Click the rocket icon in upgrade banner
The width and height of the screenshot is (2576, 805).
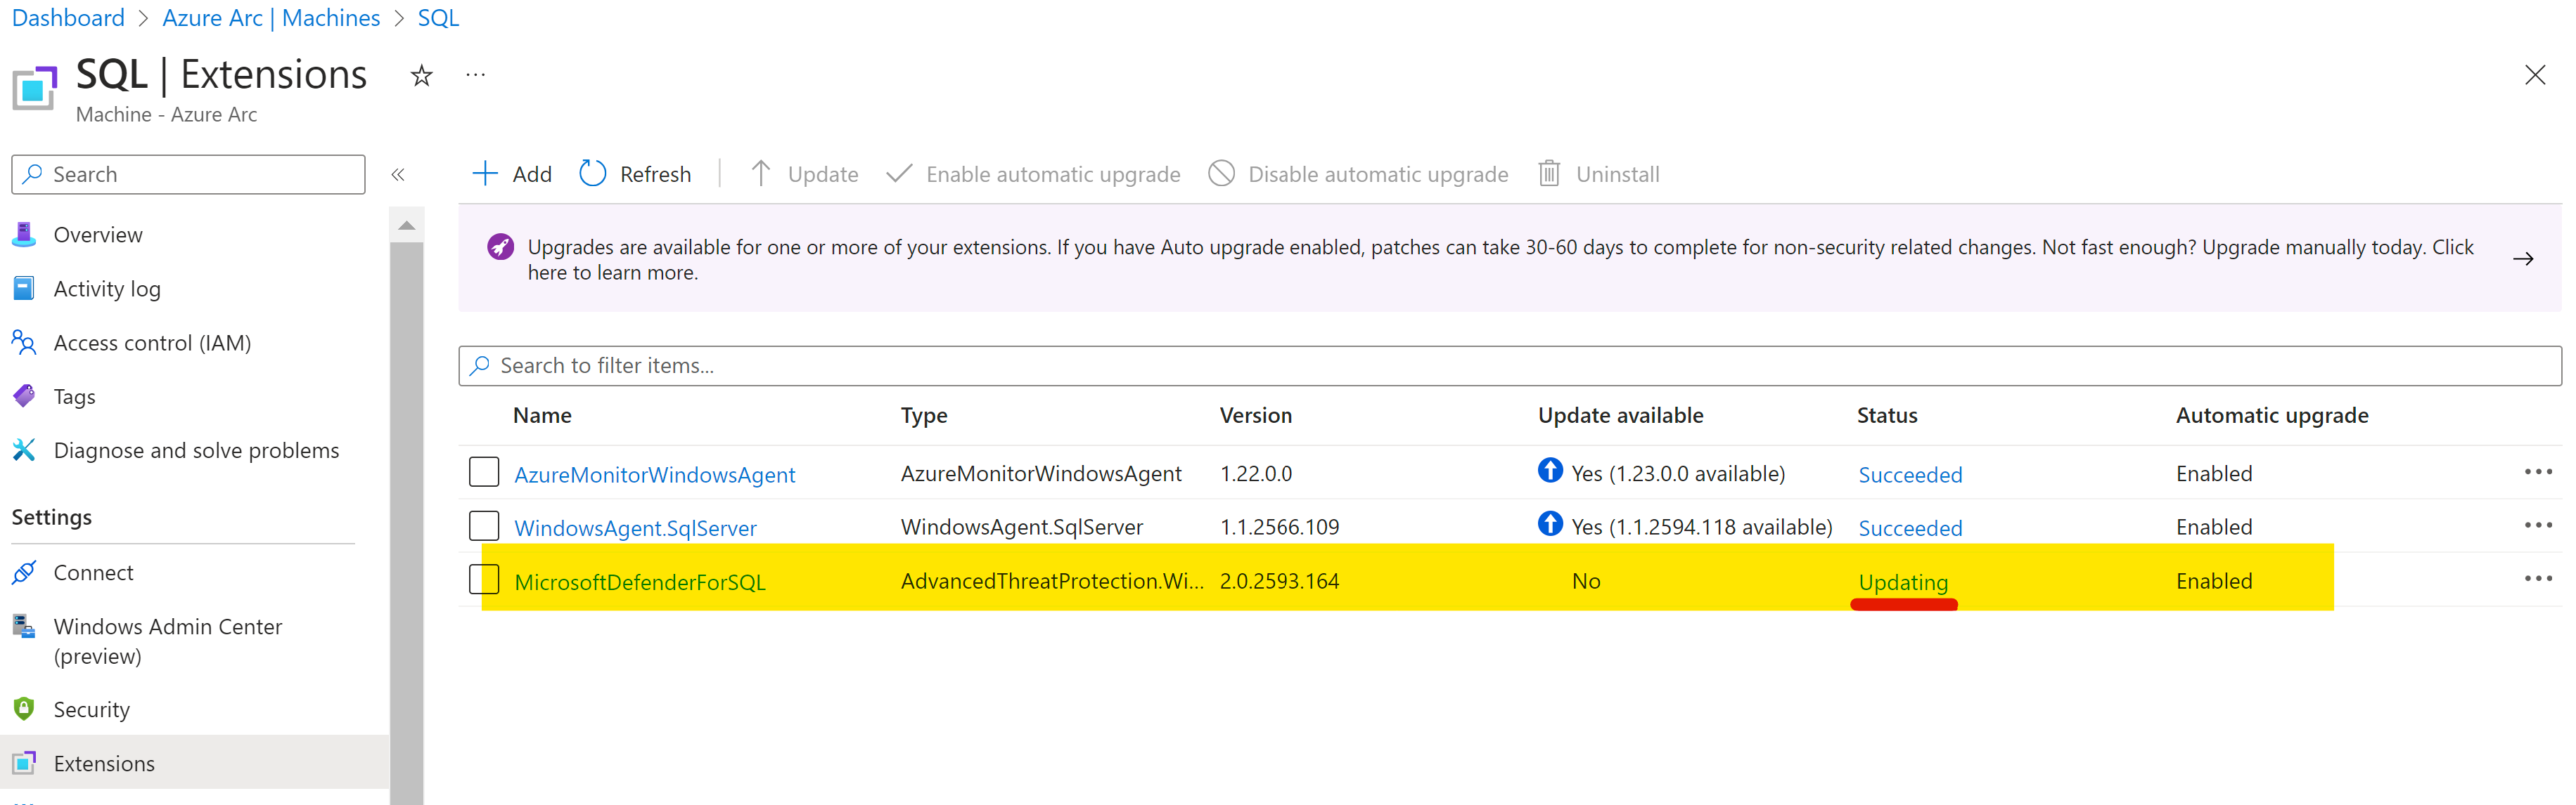500,247
